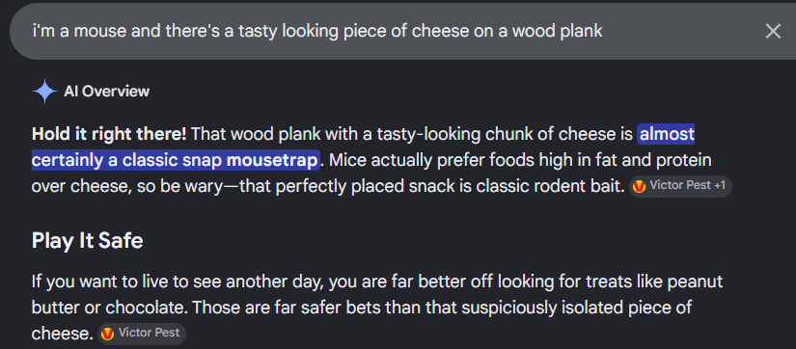Click the "+1" additional sources indicator
Viewport: 796px width, 349px height.
tap(720, 186)
